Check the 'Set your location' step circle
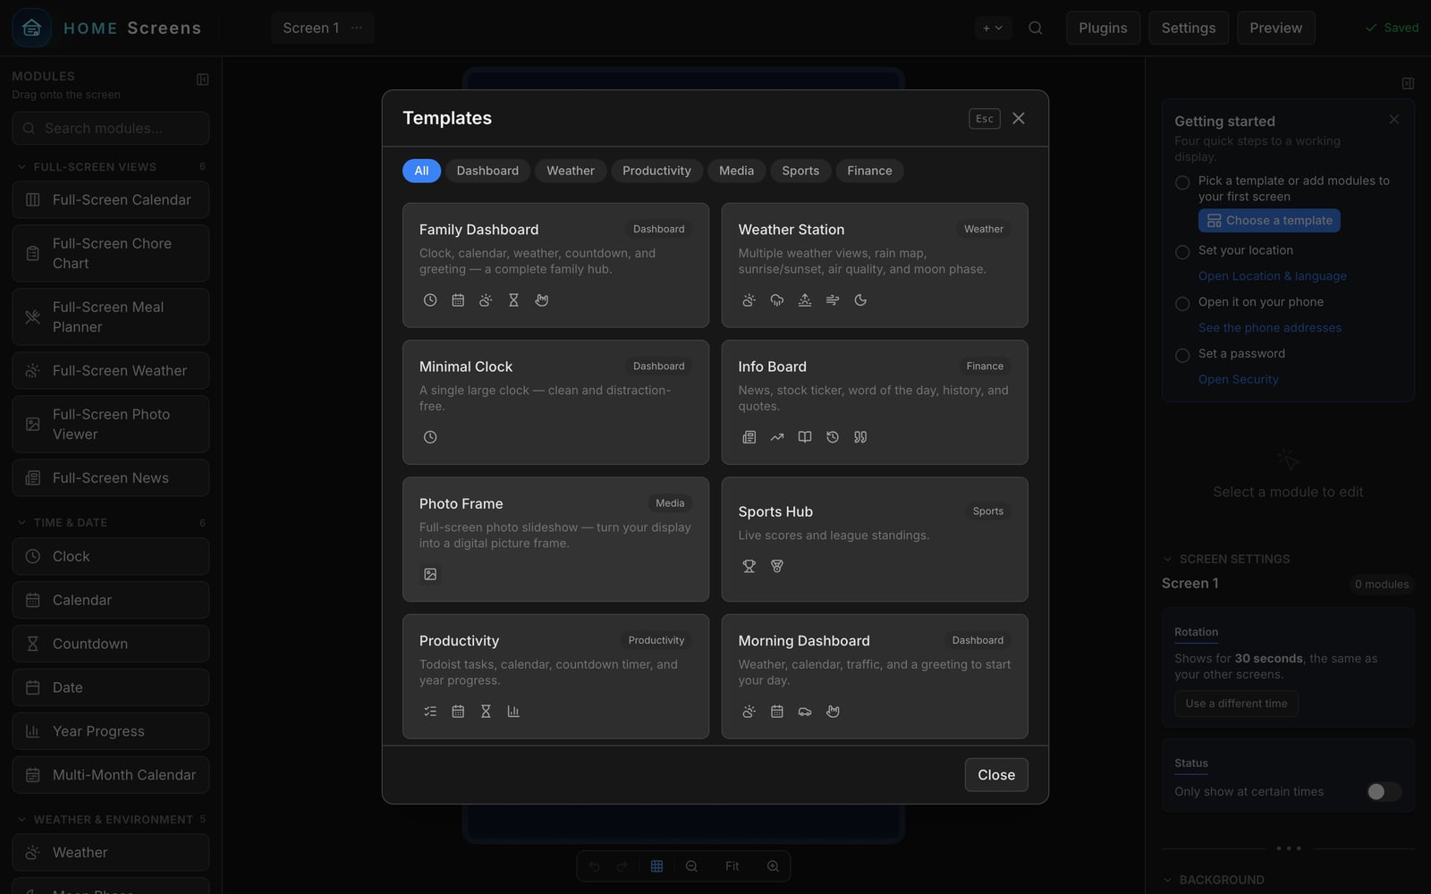This screenshot has height=894, width=1431. tap(1182, 252)
